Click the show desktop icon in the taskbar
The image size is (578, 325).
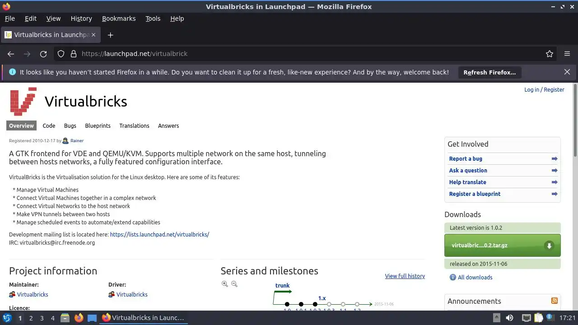click(x=92, y=318)
